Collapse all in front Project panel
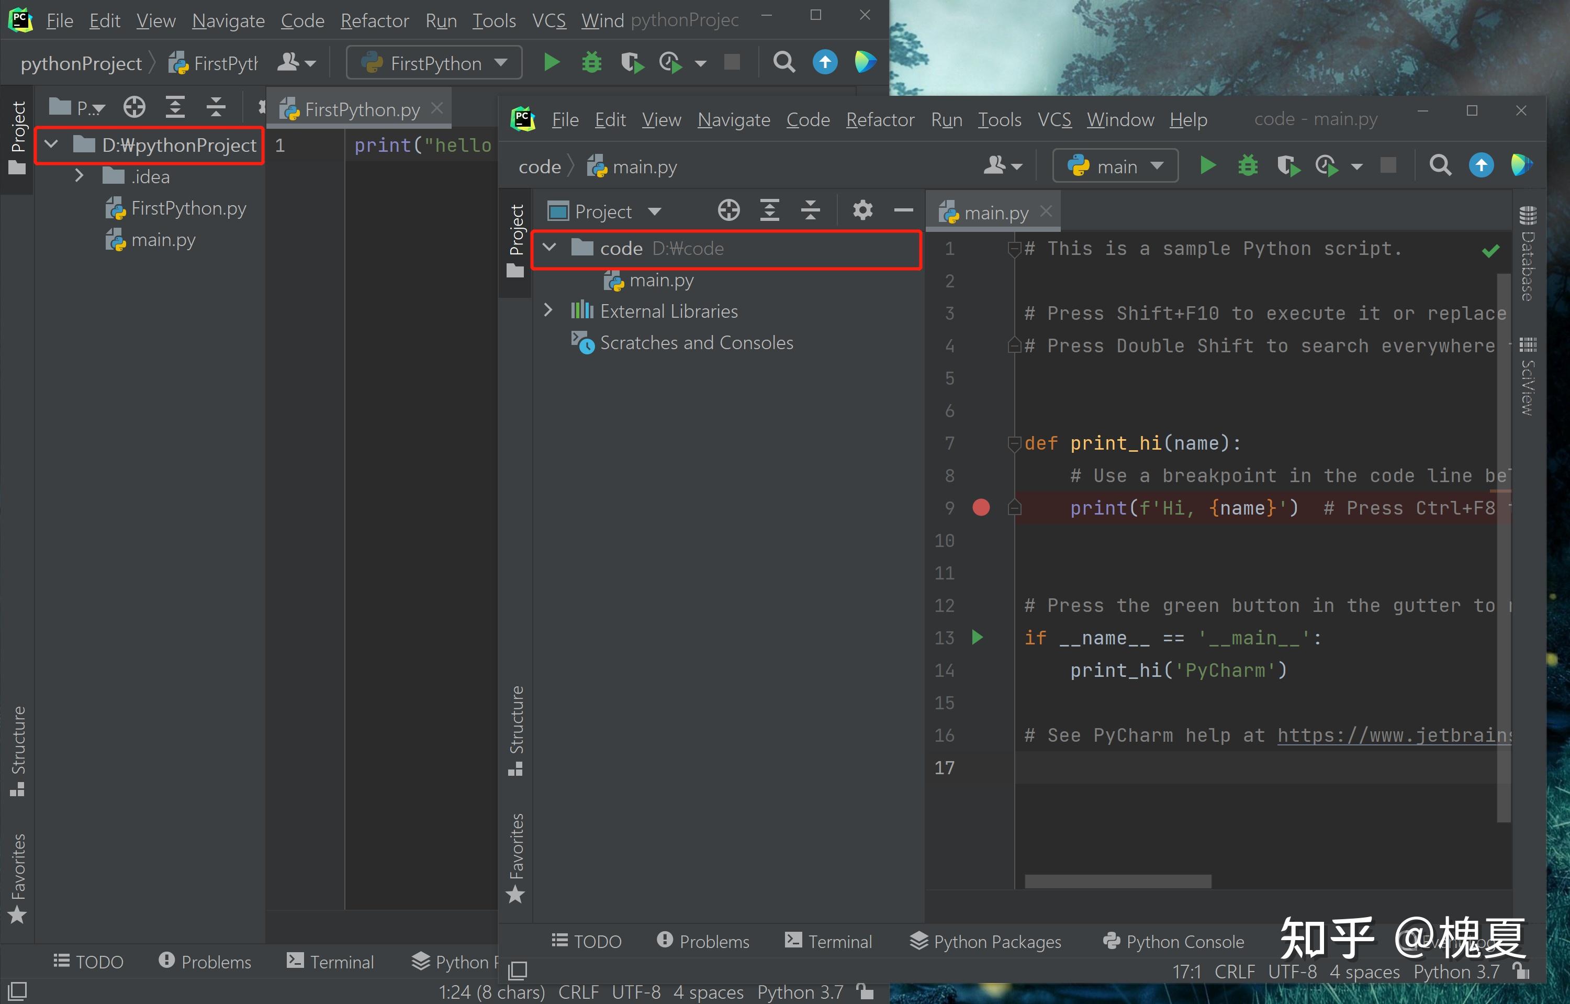This screenshot has height=1004, width=1570. click(810, 210)
